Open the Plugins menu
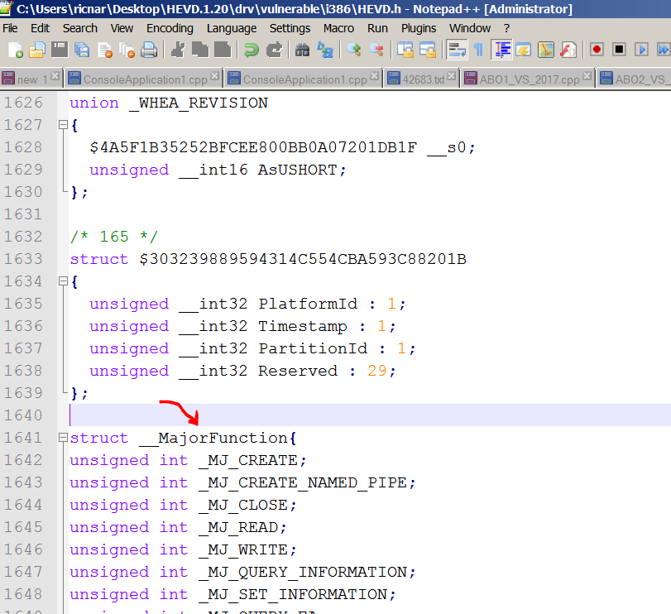 pyautogui.click(x=419, y=28)
